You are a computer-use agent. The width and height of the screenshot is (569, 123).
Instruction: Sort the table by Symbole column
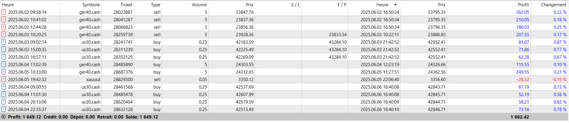pyautogui.click(x=91, y=4)
